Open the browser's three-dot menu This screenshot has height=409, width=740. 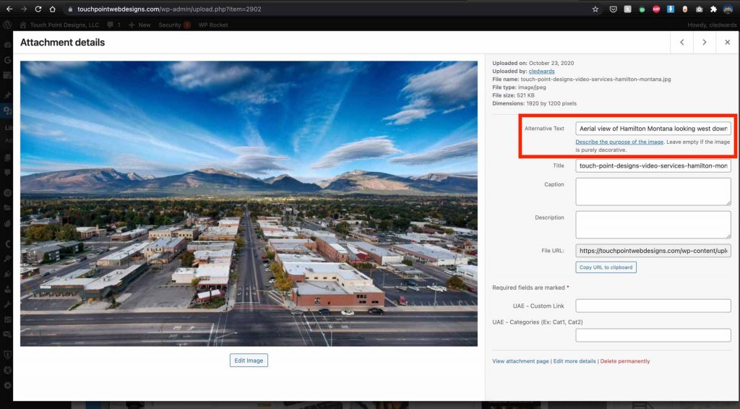click(x=731, y=9)
